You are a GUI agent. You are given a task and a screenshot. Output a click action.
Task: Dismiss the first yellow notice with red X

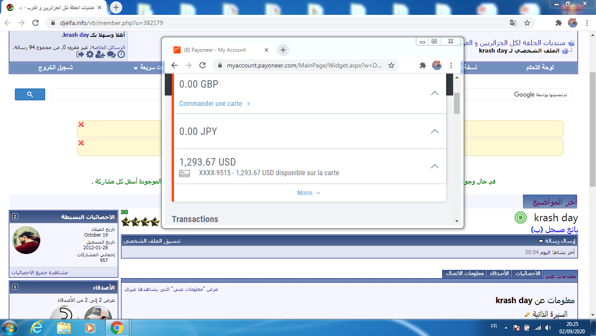tap(81, 125)
